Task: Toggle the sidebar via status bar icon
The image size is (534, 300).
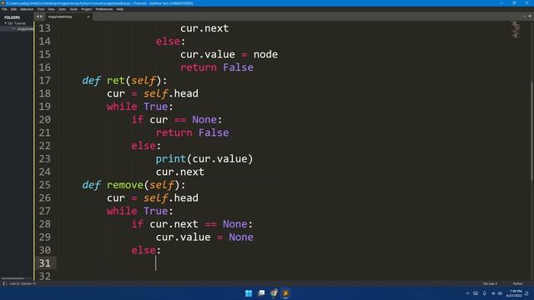Action: coord(5,283)
